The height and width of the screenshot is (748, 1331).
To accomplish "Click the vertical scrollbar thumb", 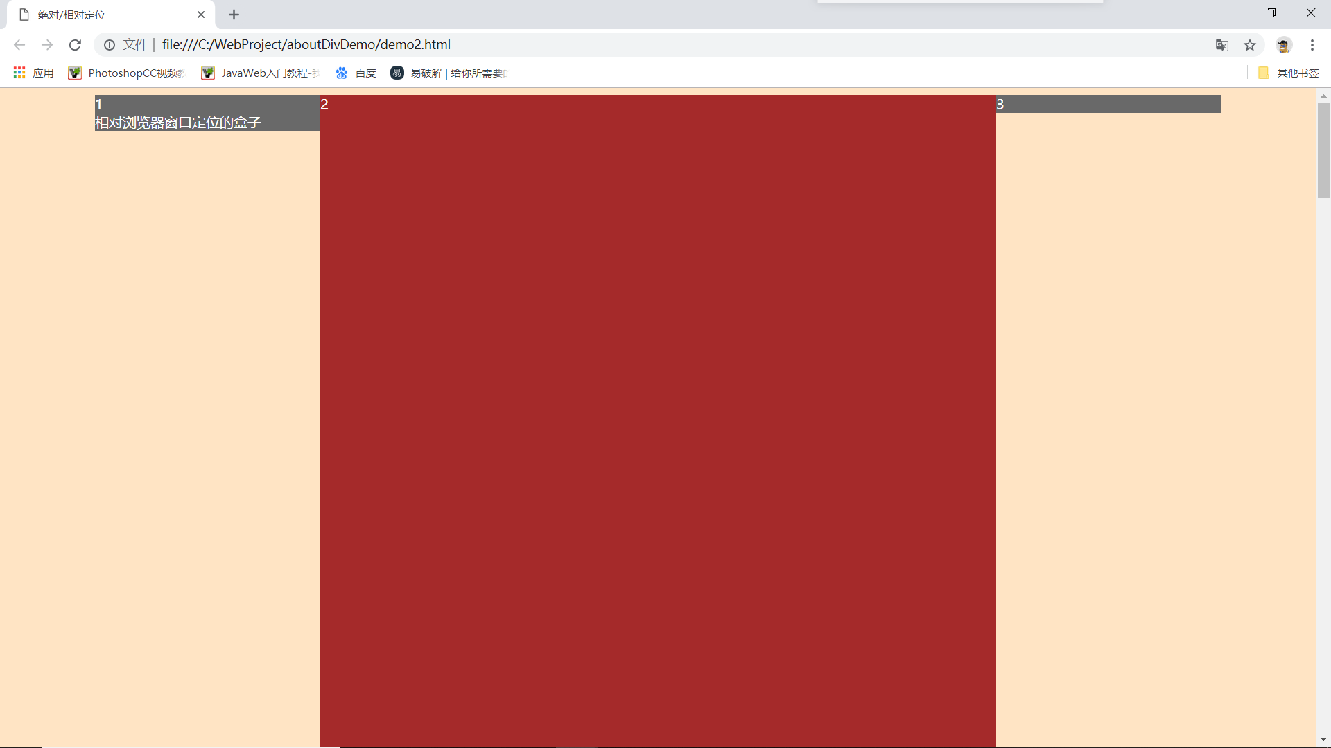I will [1323, 150].
